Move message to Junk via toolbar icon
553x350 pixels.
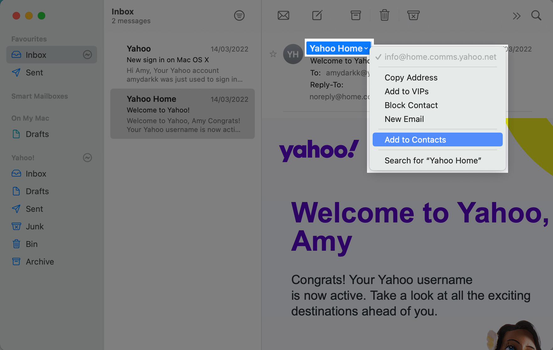coord(413,15)
